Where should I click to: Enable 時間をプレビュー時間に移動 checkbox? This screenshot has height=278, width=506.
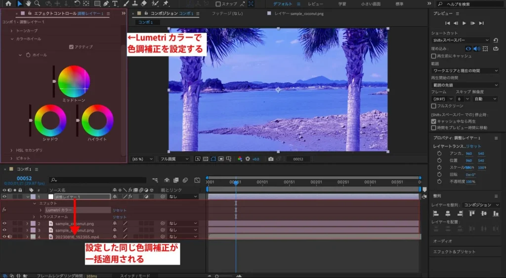pyautogui.click(x=434, y=128)
